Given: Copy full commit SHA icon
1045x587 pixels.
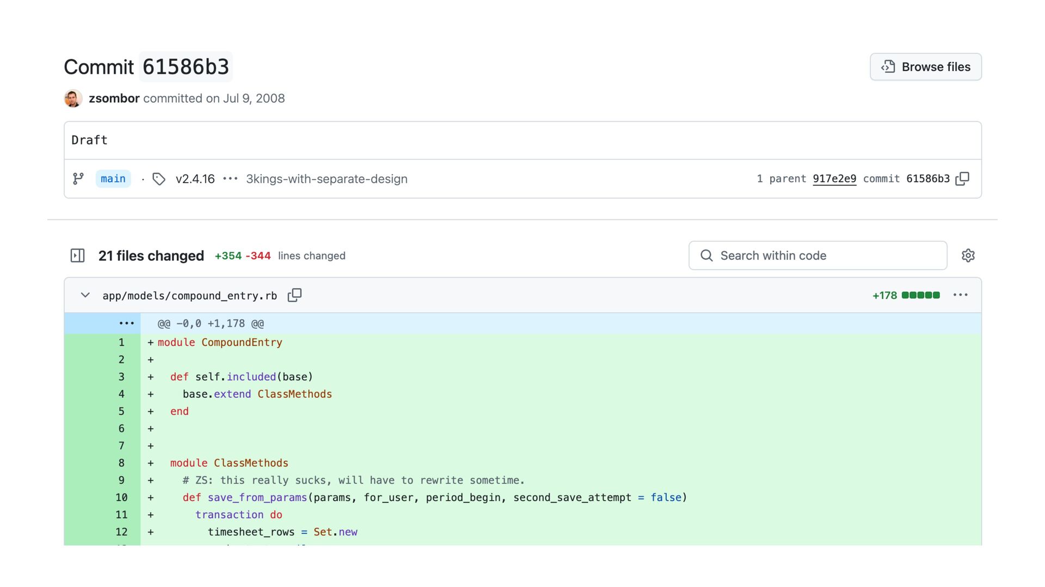Looking at the screenshot, I should coord(962,179).
